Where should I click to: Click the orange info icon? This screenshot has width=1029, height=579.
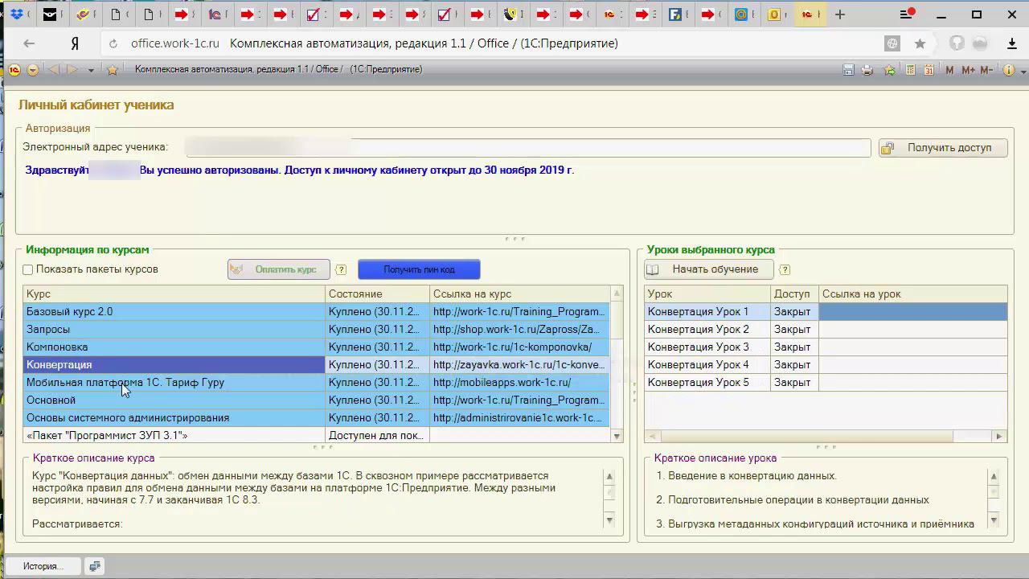(x=1009, y=70)
